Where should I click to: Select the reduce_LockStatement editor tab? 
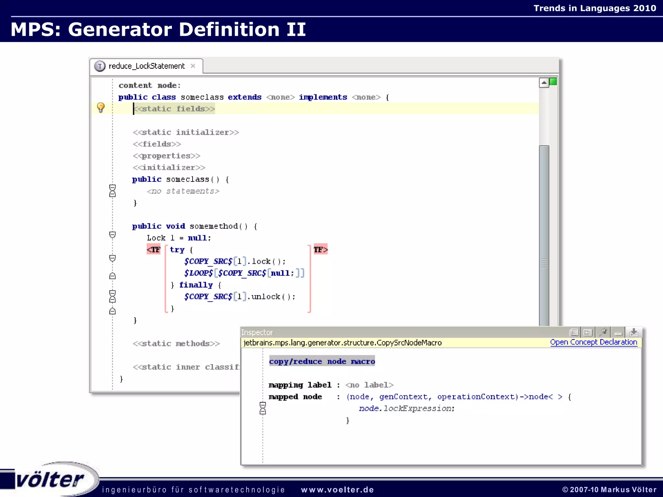coord(146,66)
